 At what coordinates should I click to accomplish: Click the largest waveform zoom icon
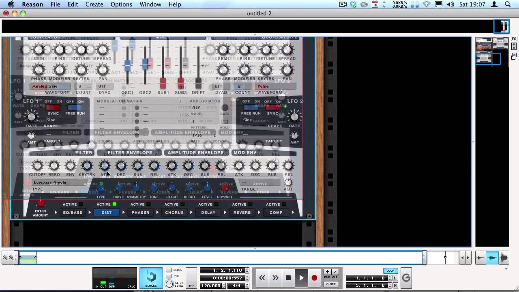coord(504,258)
